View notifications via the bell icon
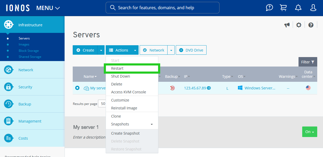The image size is (323, 157). tap(298, 8)
